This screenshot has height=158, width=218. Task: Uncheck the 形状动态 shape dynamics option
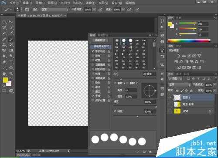[92, 51]
